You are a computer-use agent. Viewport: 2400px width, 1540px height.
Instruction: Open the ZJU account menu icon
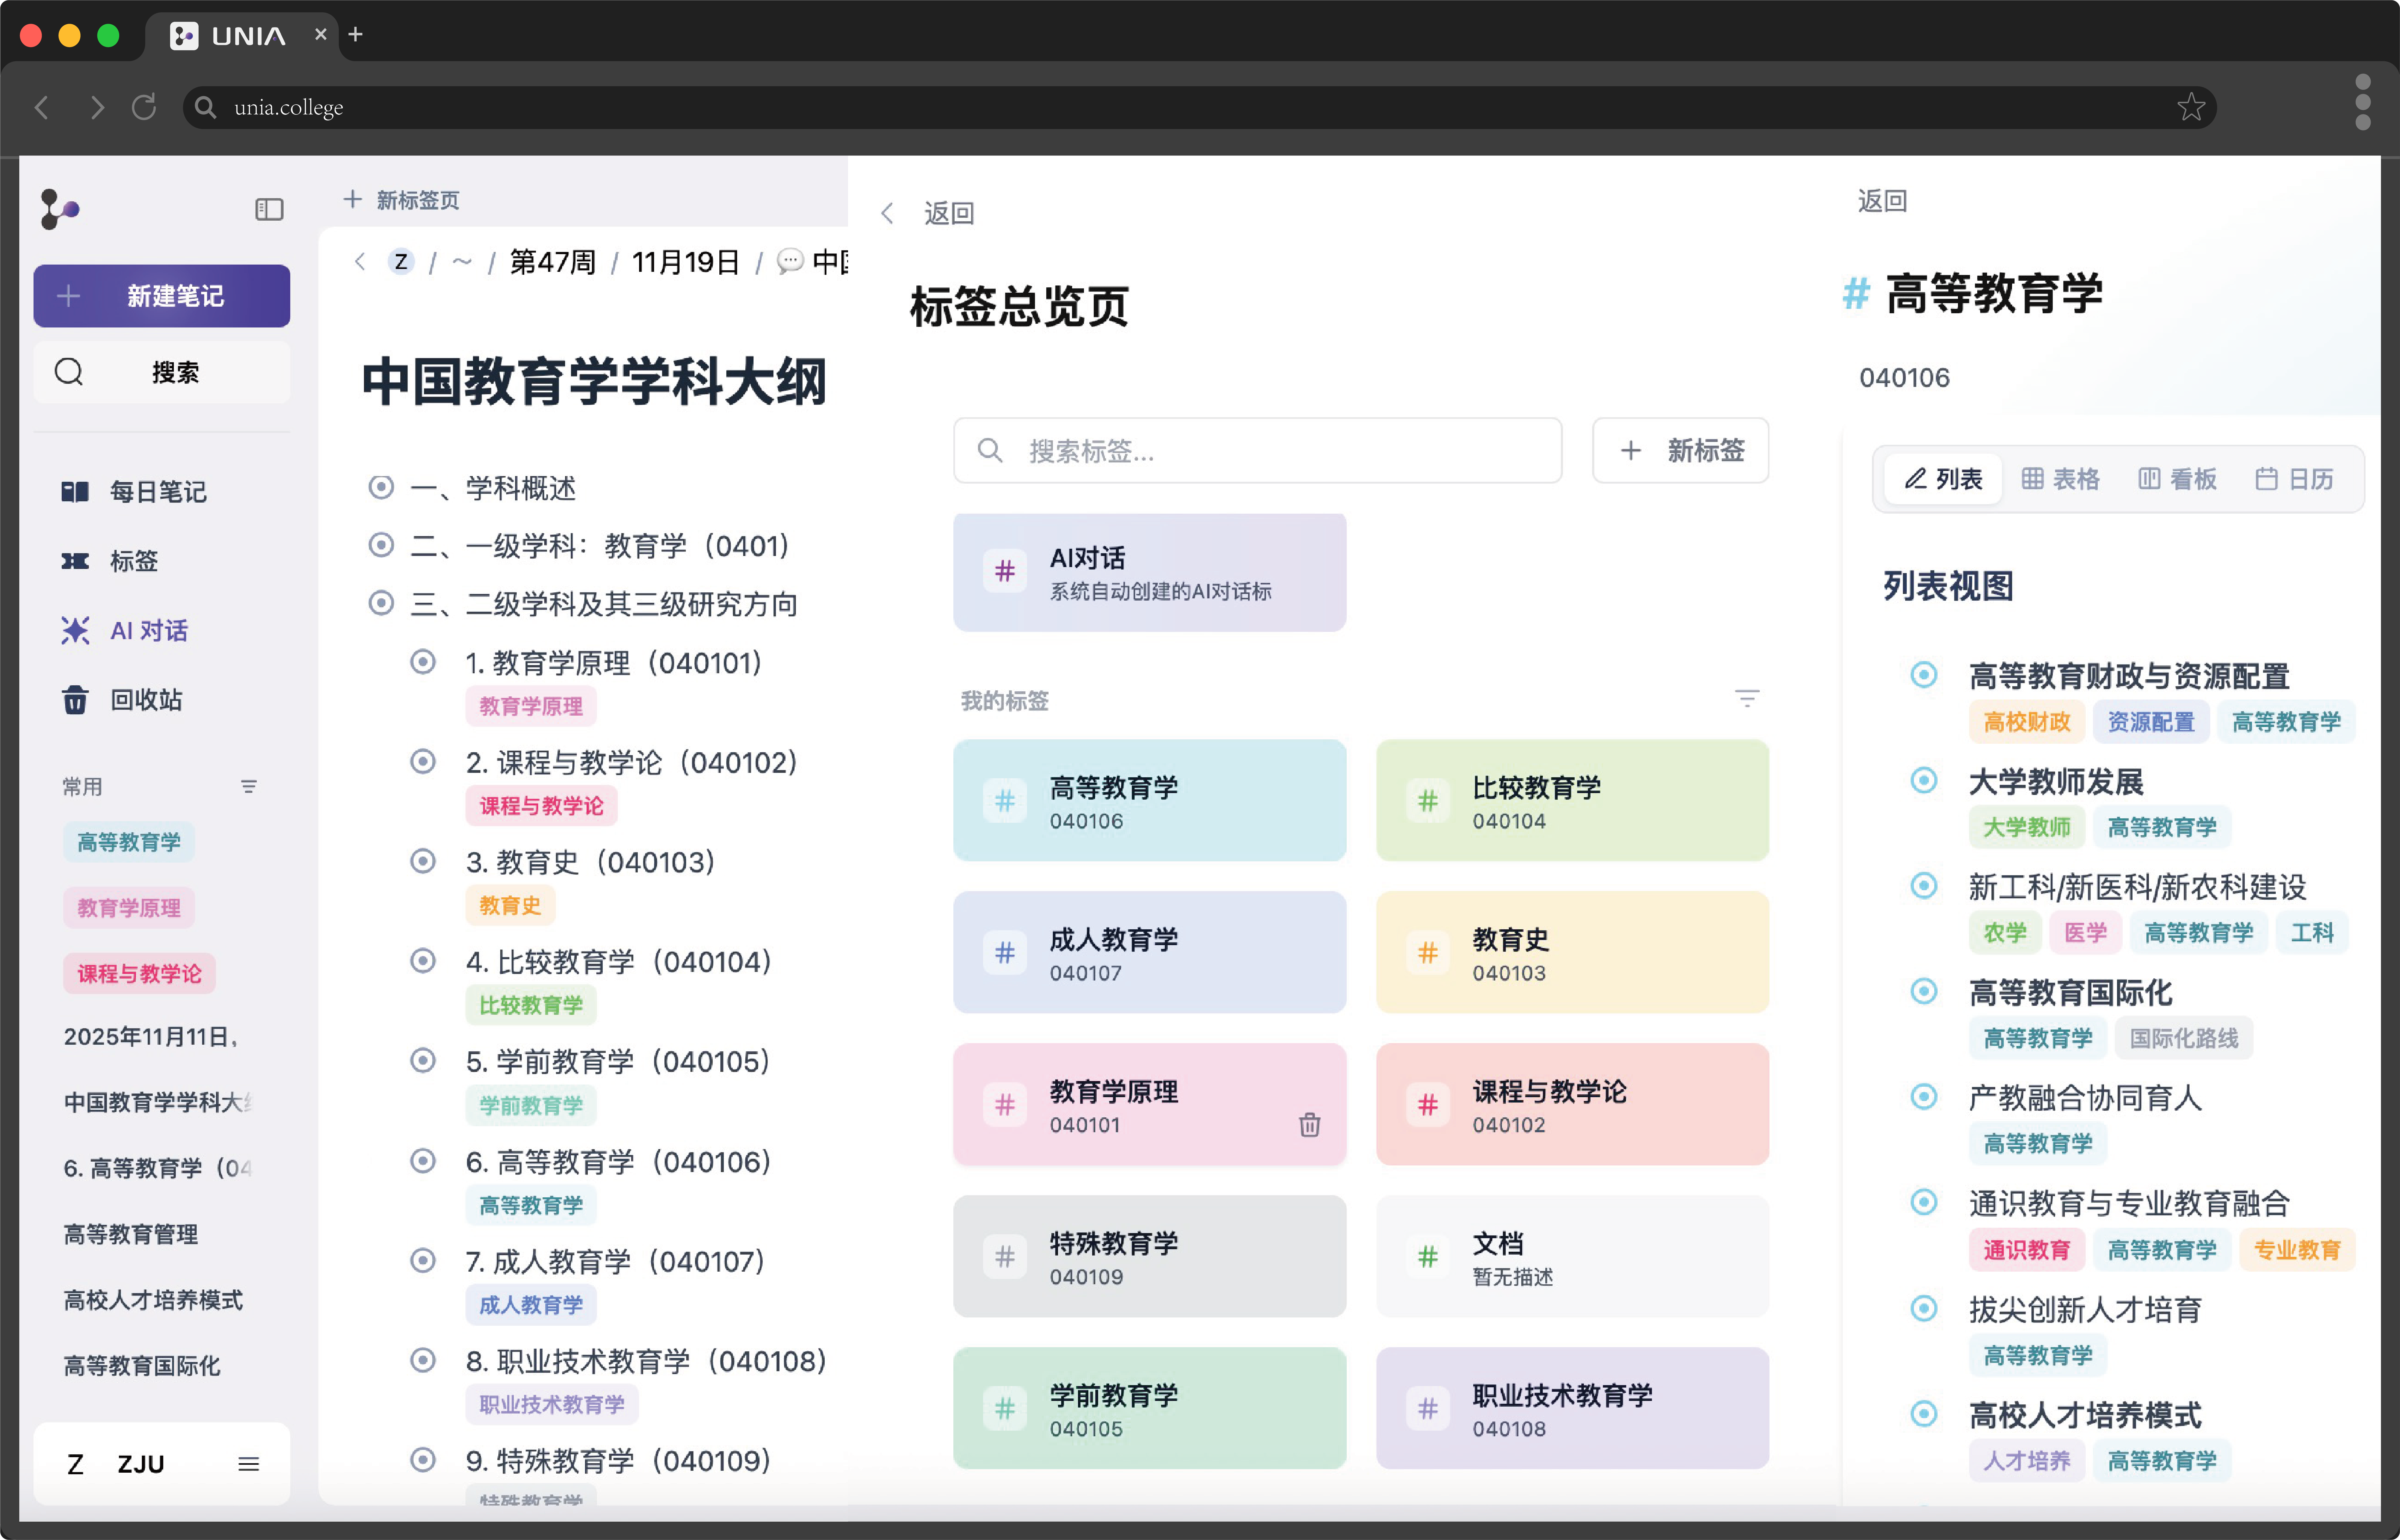[x=249, y=1464]
